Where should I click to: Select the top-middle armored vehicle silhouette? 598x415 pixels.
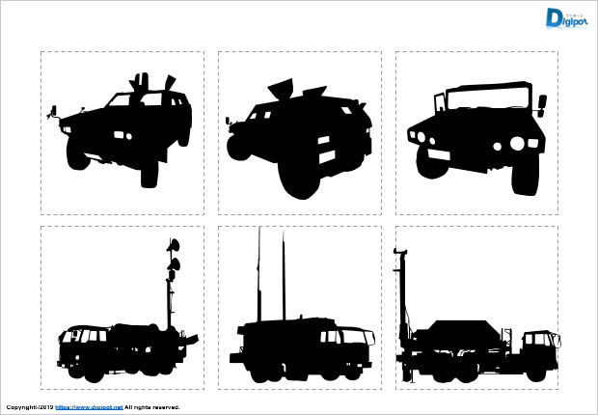pos(299,135)
